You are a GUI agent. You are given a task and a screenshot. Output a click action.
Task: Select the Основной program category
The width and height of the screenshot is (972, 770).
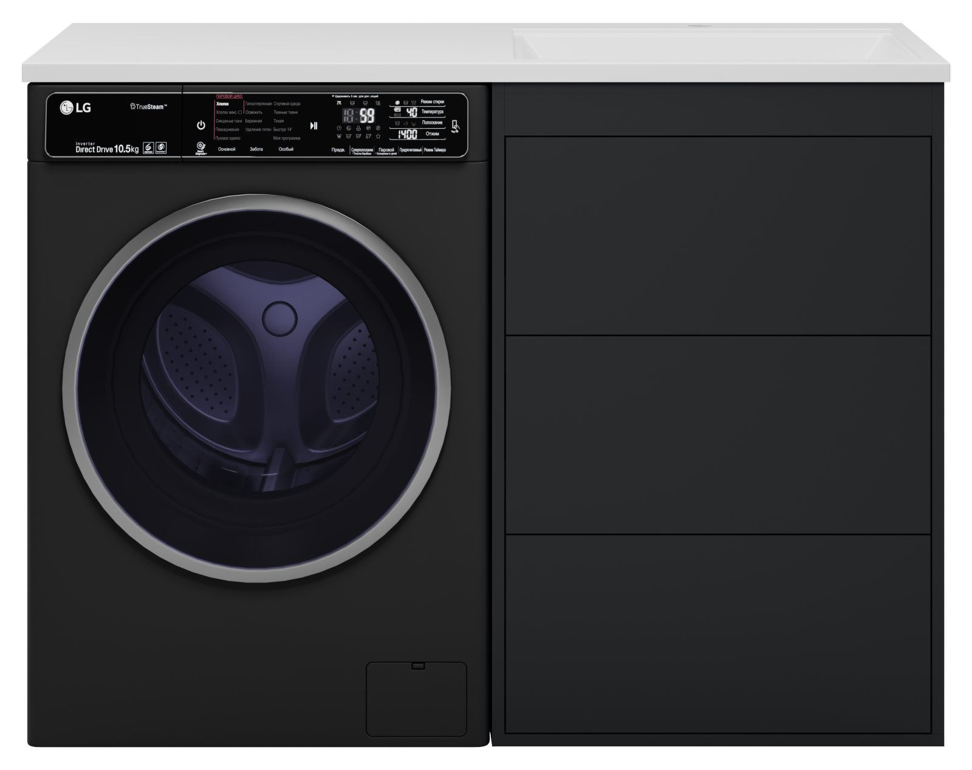(227, 149)
